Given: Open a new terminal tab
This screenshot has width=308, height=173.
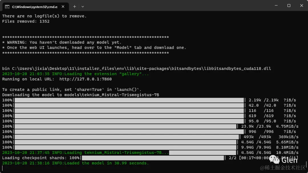Looking at the screenshot, I should (x=74, y=7).
